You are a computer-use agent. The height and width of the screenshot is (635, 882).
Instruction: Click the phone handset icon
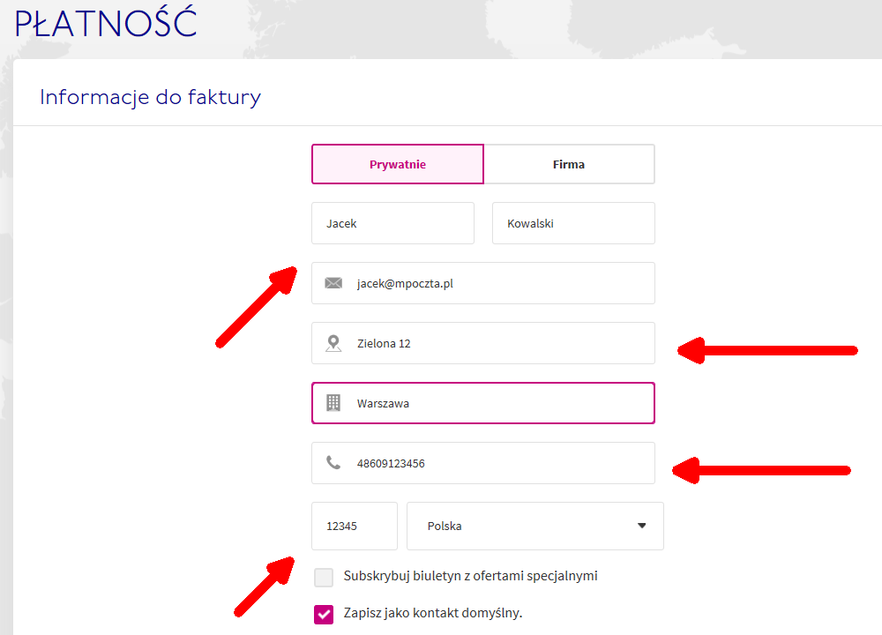[333, 463]
